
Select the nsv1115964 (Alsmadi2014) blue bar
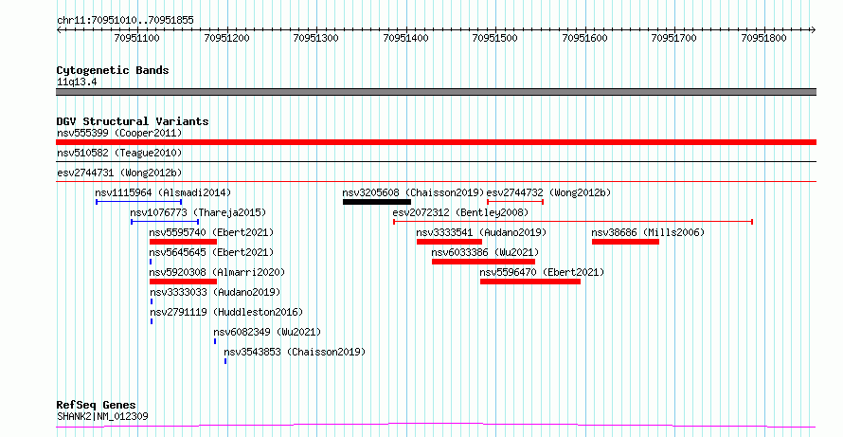click(x=138, y=202)
